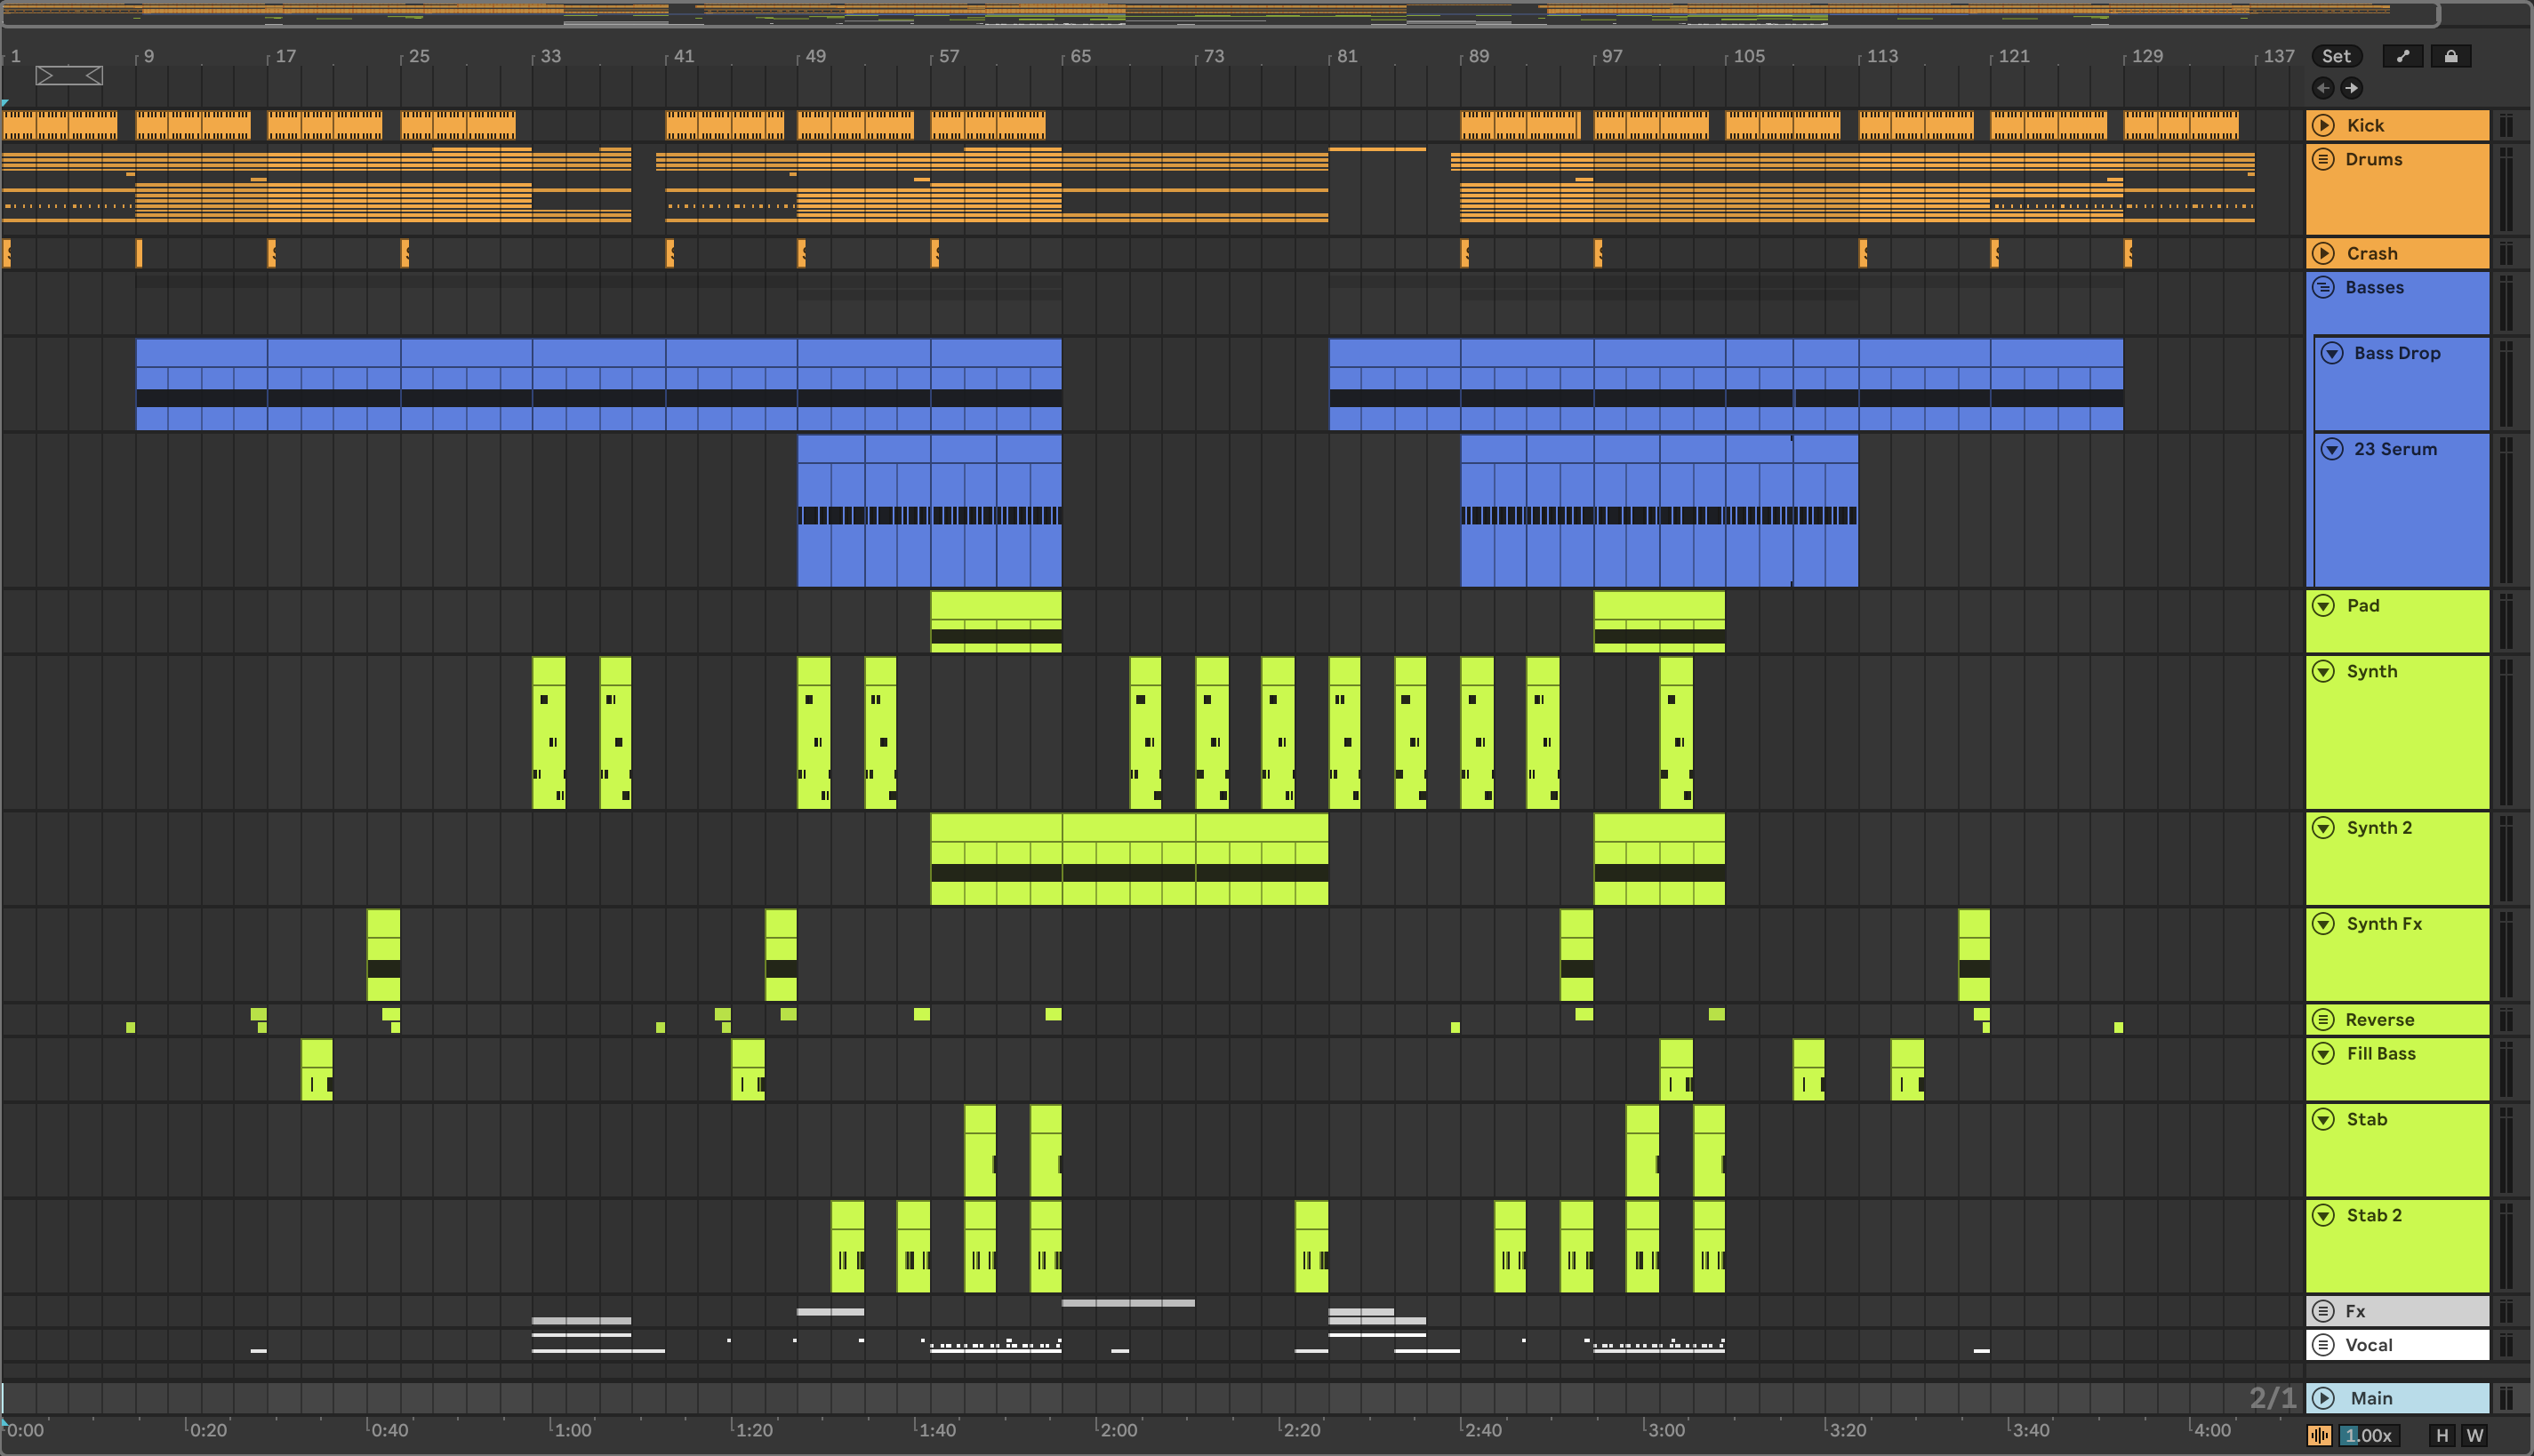Jump to next locator arrow
2534x1456 pixels.
tap(2351, 88)
